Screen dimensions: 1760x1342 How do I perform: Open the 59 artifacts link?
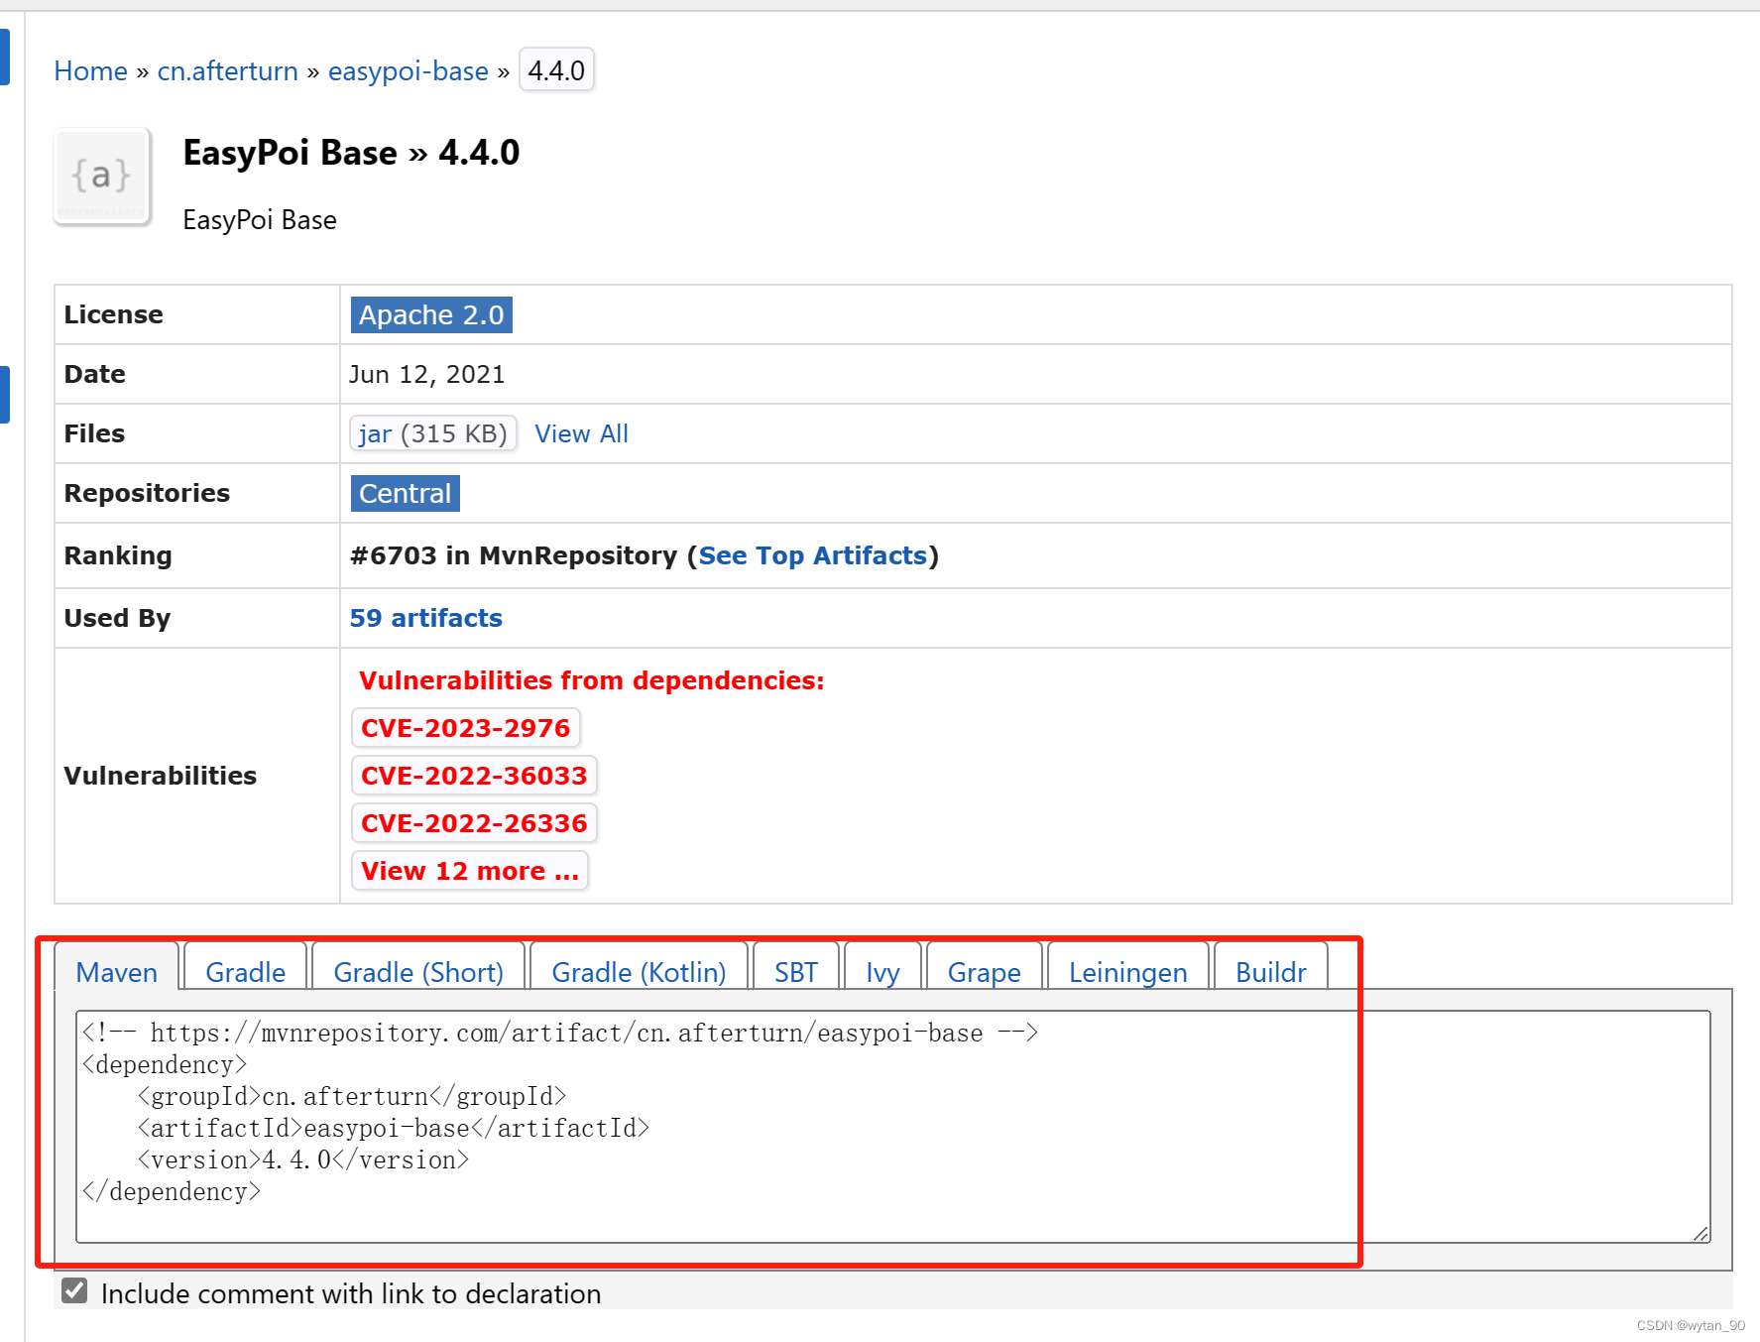426,618
